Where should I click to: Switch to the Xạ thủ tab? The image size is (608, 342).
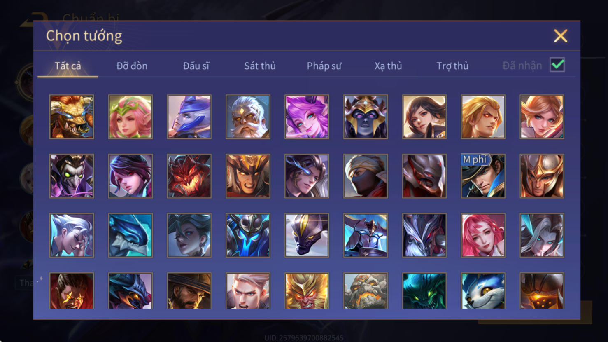(388, 66)
